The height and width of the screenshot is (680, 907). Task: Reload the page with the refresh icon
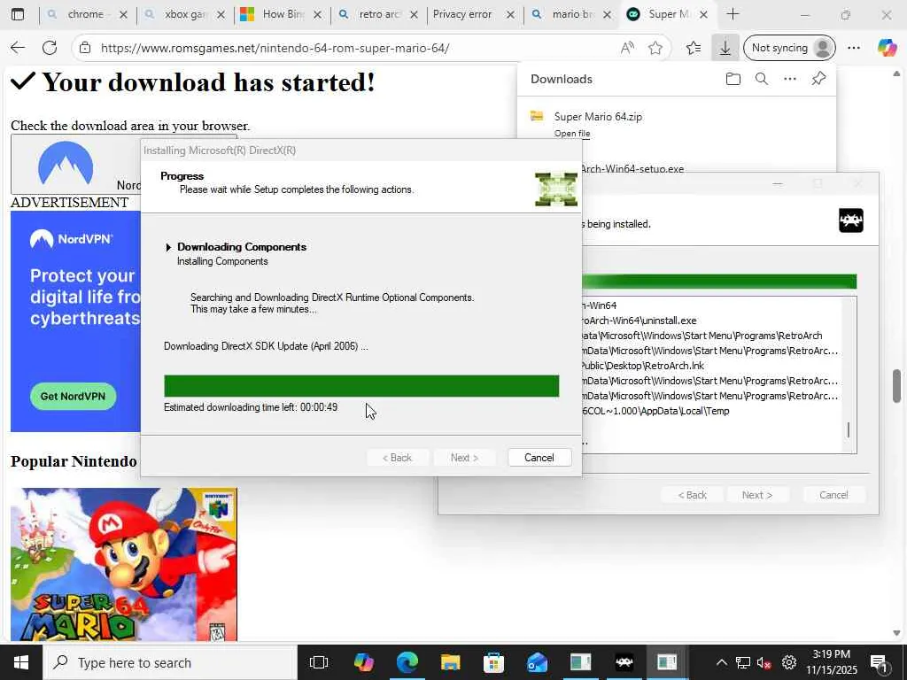[50, 48]
